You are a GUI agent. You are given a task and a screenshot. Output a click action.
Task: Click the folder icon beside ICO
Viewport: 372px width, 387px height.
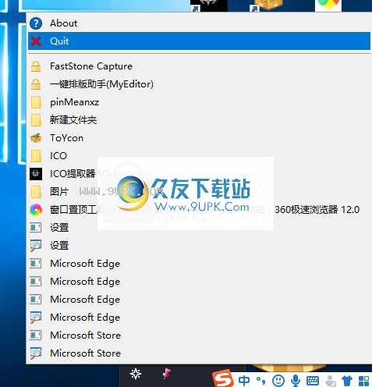pyautogui.click(x=36, y=156)
